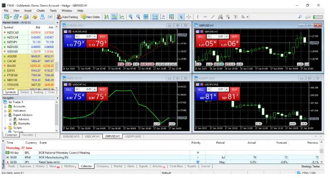Image resolution: width=330 pixels, height=178 pixels.
Task: Switch to the USDJPY,M10 chart tab
Action: coord(133,136)
